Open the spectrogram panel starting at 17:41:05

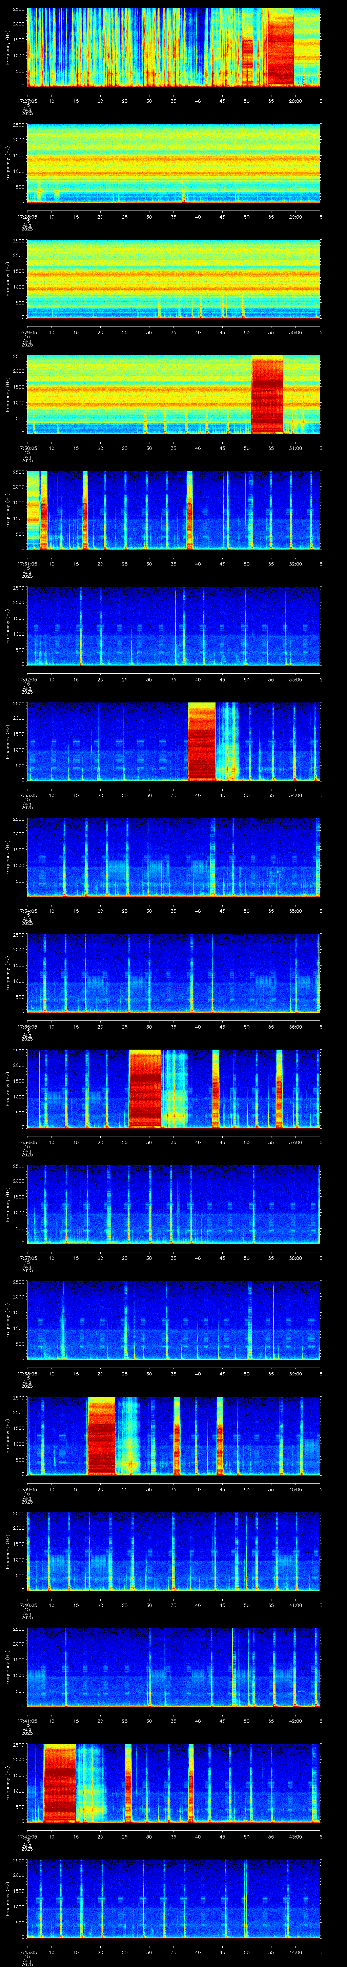[173, 1667]
